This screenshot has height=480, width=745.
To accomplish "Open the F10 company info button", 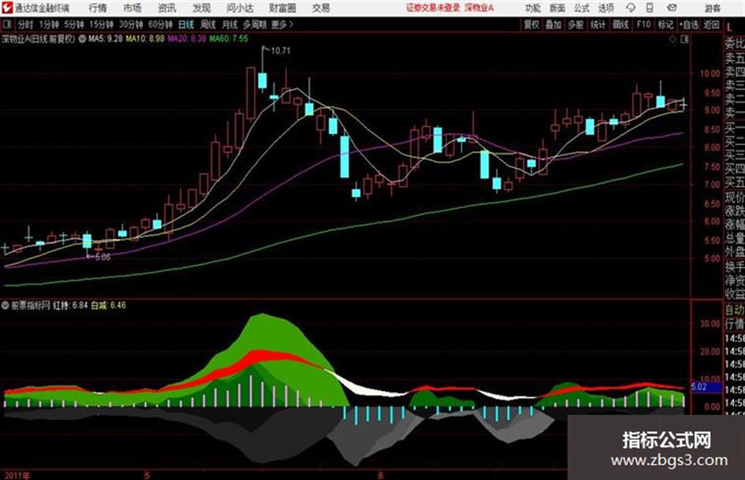I will 643,24.
